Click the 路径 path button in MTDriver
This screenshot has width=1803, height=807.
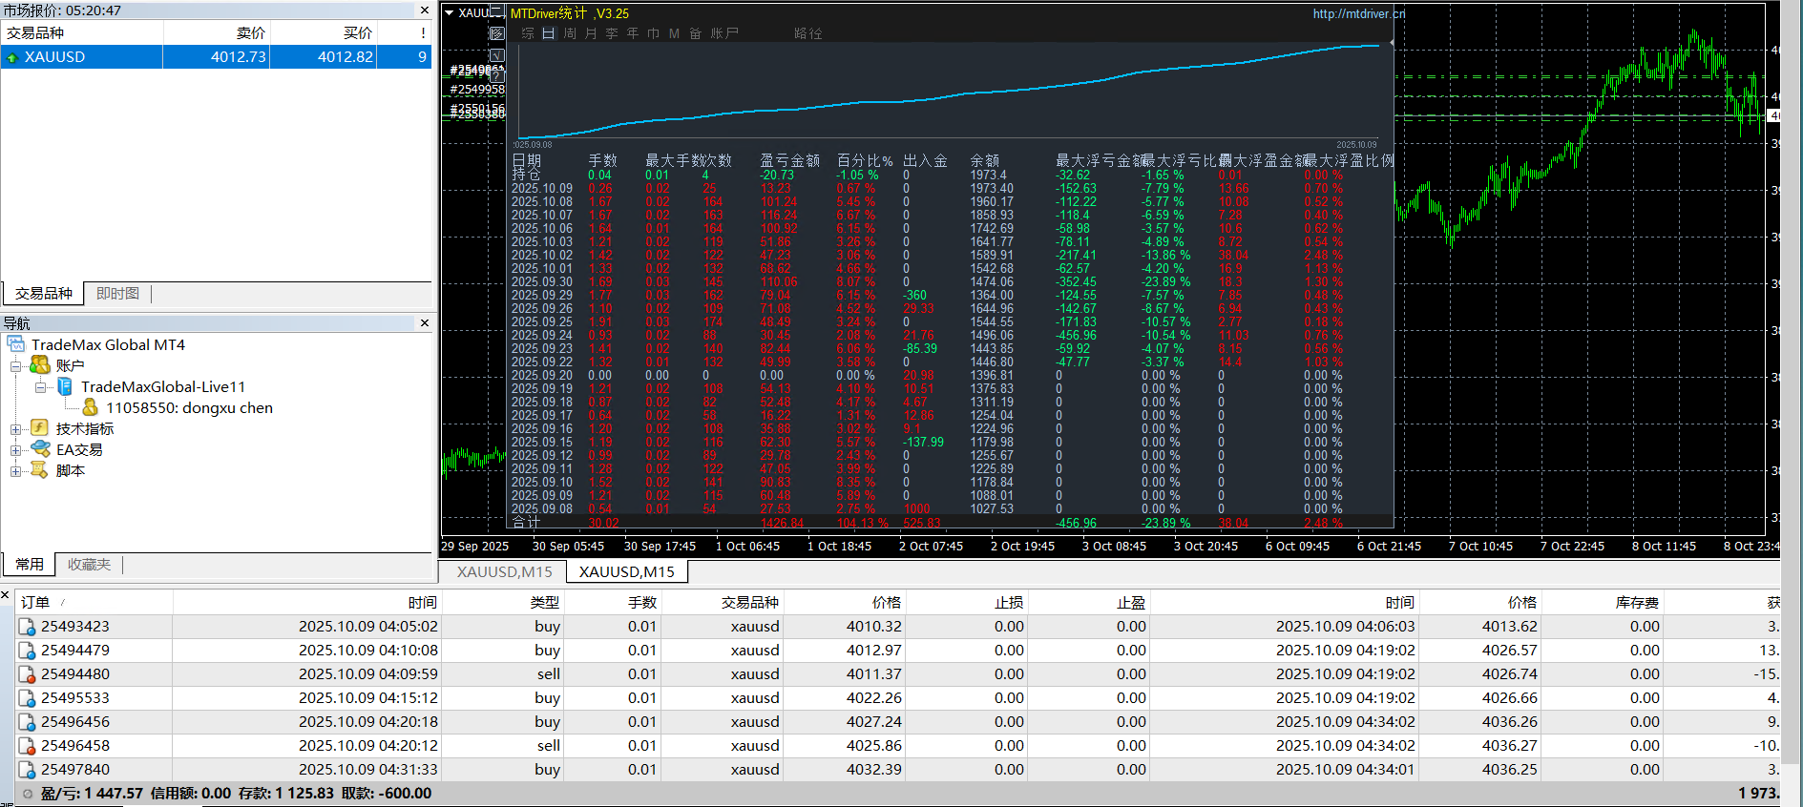pos(808,33)
